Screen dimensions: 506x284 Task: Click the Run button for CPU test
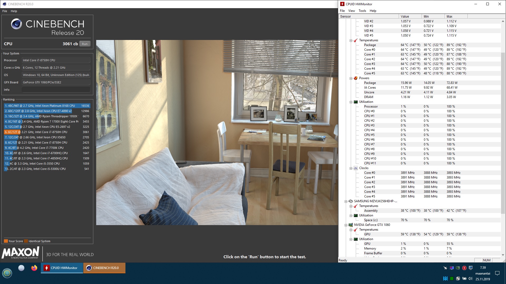pyautogui.click(x=85, y=44)
